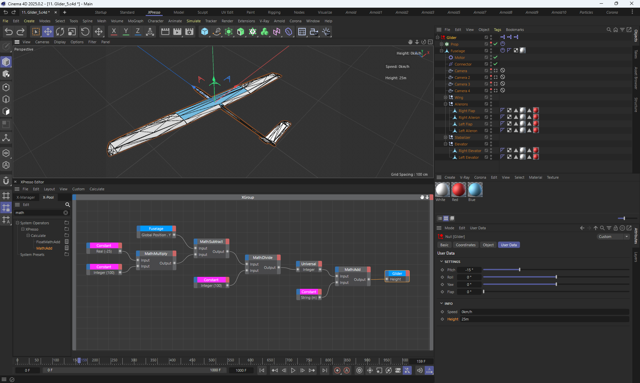Click the Pitch slider track
Viewport: 640px width, 383px height.
tap(556, 270)
